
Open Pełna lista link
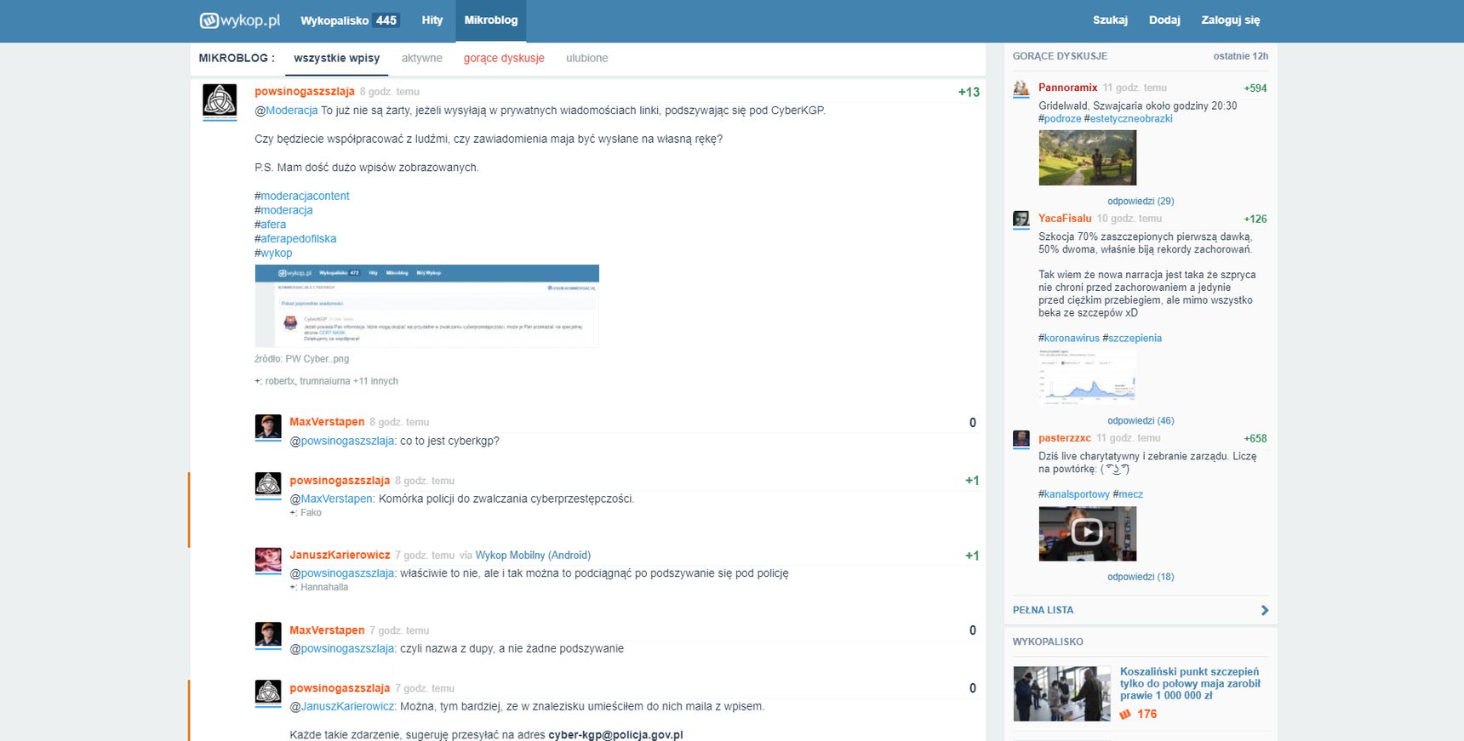[1043, 610]
